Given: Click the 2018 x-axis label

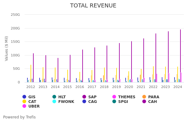Looking at the screenshot, I should pyautogui.click(x=104, y=87).
